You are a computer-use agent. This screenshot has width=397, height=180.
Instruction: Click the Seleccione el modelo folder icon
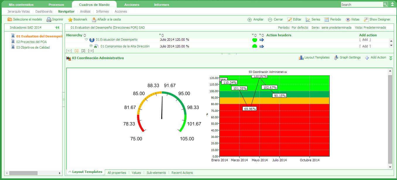[10, 20]
